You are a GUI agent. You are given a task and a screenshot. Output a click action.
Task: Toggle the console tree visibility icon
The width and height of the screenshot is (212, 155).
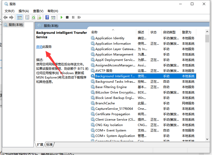[x=19, y=17]
